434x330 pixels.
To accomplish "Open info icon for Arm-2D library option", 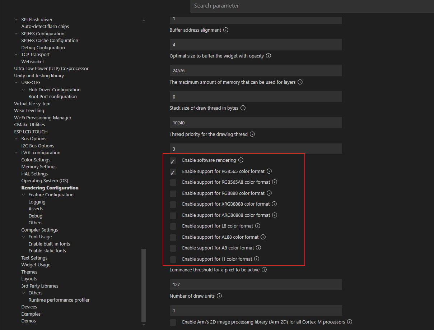I will click(350, 322).
